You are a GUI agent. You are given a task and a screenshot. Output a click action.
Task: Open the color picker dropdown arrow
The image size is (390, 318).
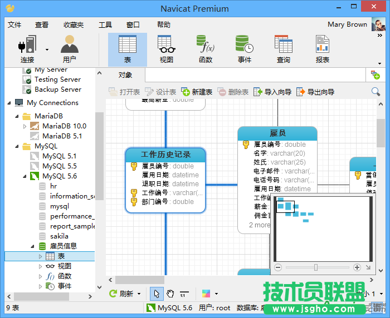click(216, 294)
